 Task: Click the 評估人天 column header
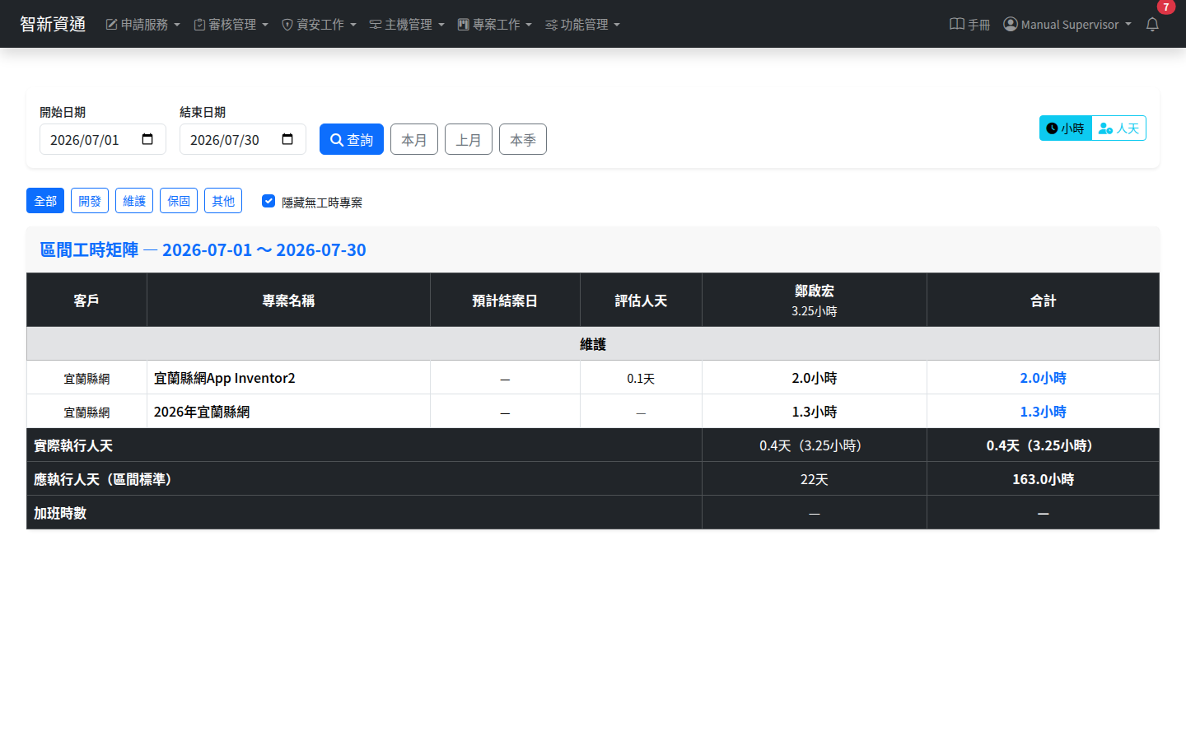coord(641,300)
